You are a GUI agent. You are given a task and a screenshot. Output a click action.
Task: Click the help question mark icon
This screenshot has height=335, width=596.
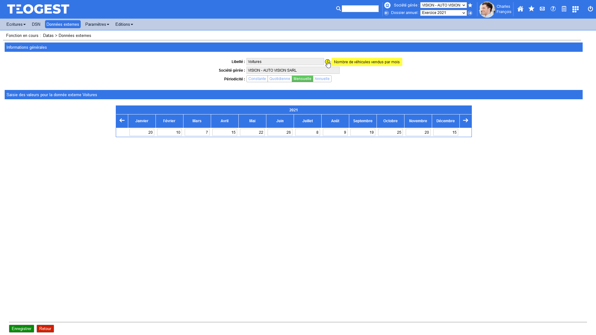[553, 9]
